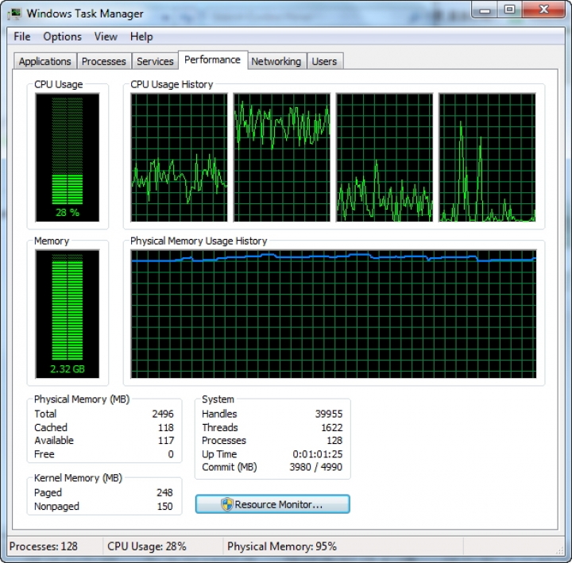Image resolution: width=572 pixels, height=563 pixels.
Task: Click the third CPU Usage History graph
Action: click(x=385, y=157)
